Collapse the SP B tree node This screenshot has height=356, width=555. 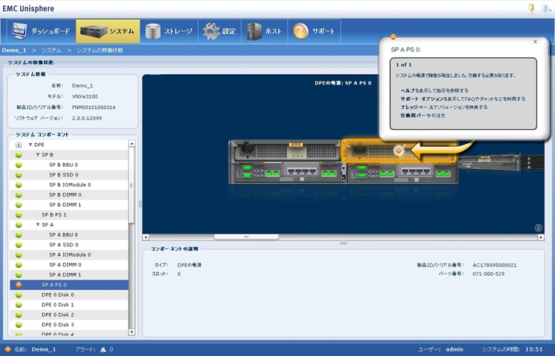[x=38, y=155]
